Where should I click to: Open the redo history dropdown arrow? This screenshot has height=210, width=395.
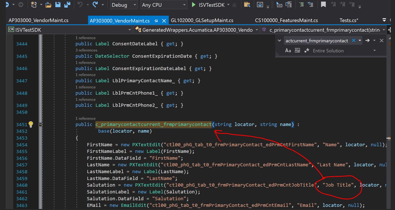pos(103,5)
